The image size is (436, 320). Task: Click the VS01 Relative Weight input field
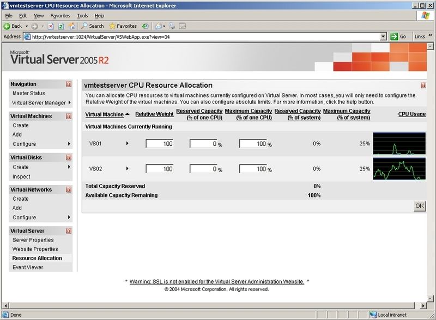[x=160, y=144]
